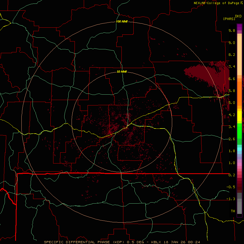The image size is (244, 244).
Task: Click the 9.8 scale value
Action: [x=232, y=30]
